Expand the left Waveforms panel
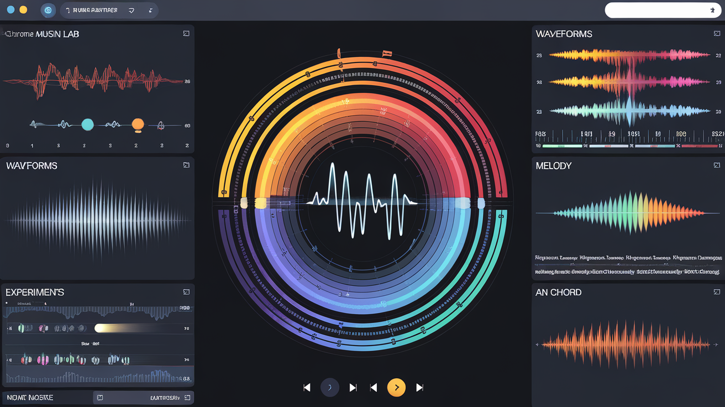 pos(186,165)
